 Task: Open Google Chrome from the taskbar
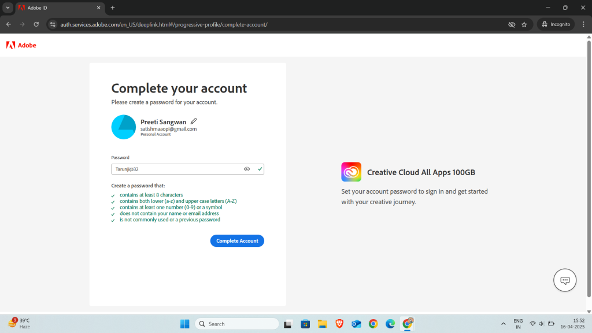tap(373, 324)
